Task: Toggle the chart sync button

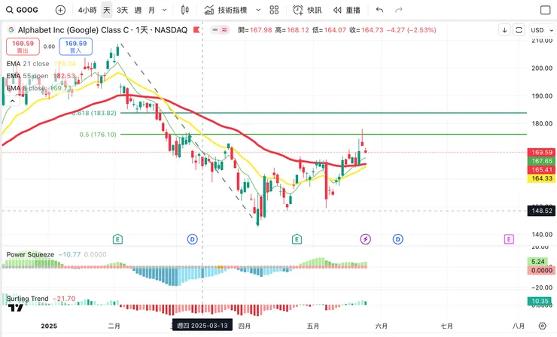Action: pos(519,30)
